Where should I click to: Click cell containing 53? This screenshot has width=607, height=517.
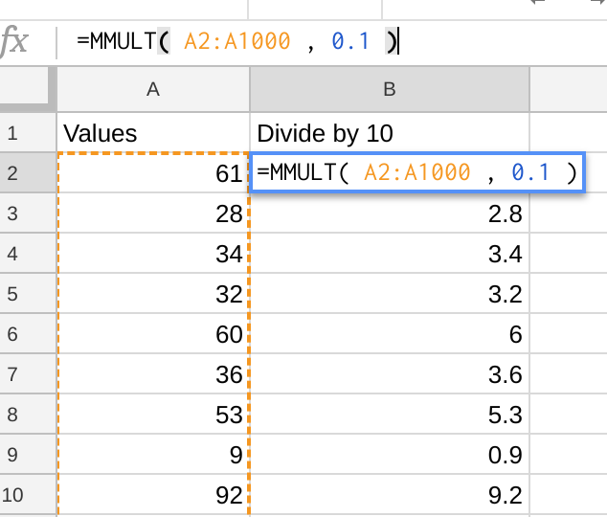tap(153, 414)
